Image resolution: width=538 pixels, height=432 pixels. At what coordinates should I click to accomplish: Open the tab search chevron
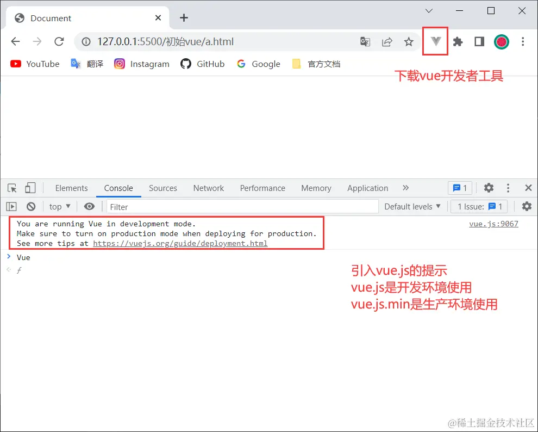[429, 11]
